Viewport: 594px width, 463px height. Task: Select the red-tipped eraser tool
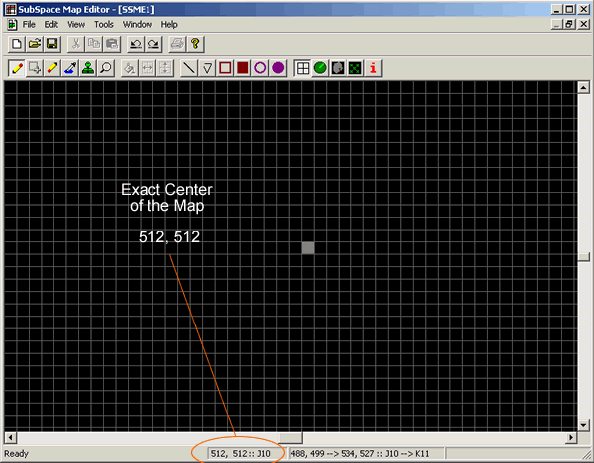click(51, 68)
